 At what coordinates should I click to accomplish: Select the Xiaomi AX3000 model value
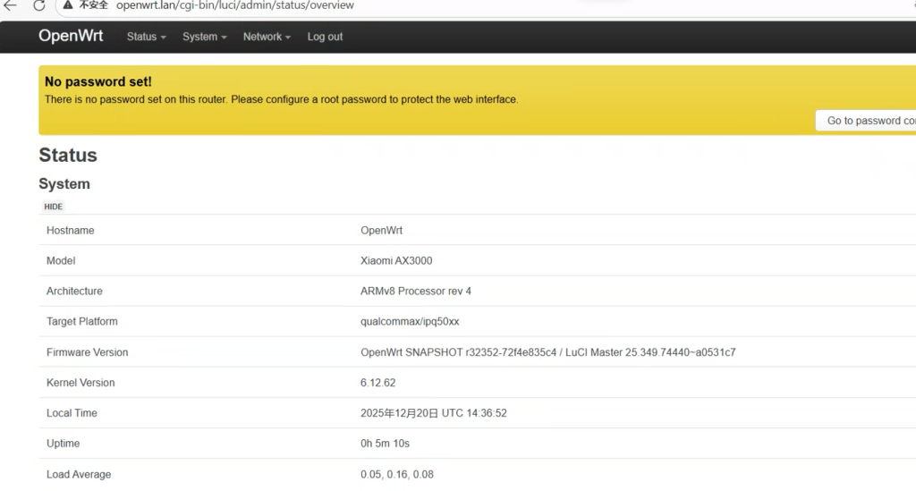396,261
